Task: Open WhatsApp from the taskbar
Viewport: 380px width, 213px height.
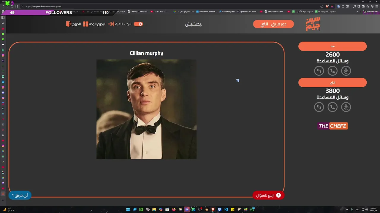Action: click(x=252, y=209)
